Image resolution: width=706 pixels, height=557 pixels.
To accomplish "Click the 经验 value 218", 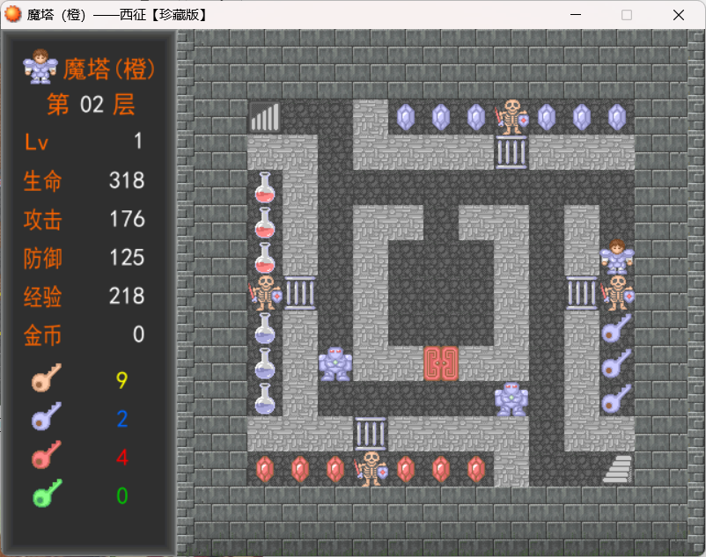I will click(127, 296).
